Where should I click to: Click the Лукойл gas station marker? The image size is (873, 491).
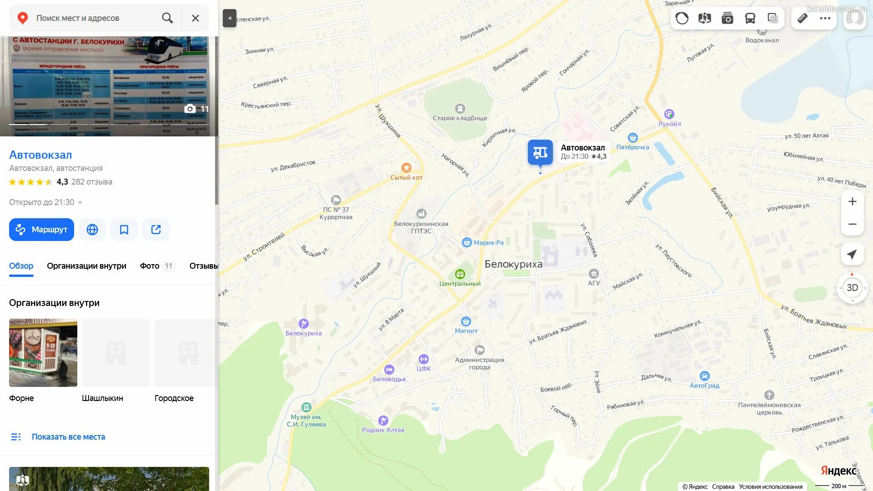pyautogui.click(x=669, y=114)
